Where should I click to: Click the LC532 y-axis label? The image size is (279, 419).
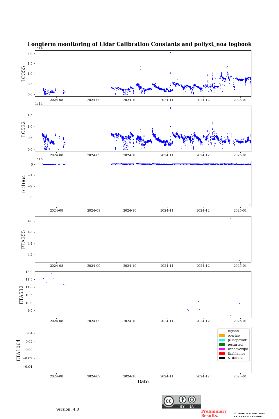[x=24, y=129]
